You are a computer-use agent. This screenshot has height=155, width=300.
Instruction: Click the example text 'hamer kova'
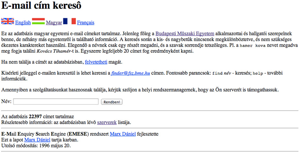point(252,46)
